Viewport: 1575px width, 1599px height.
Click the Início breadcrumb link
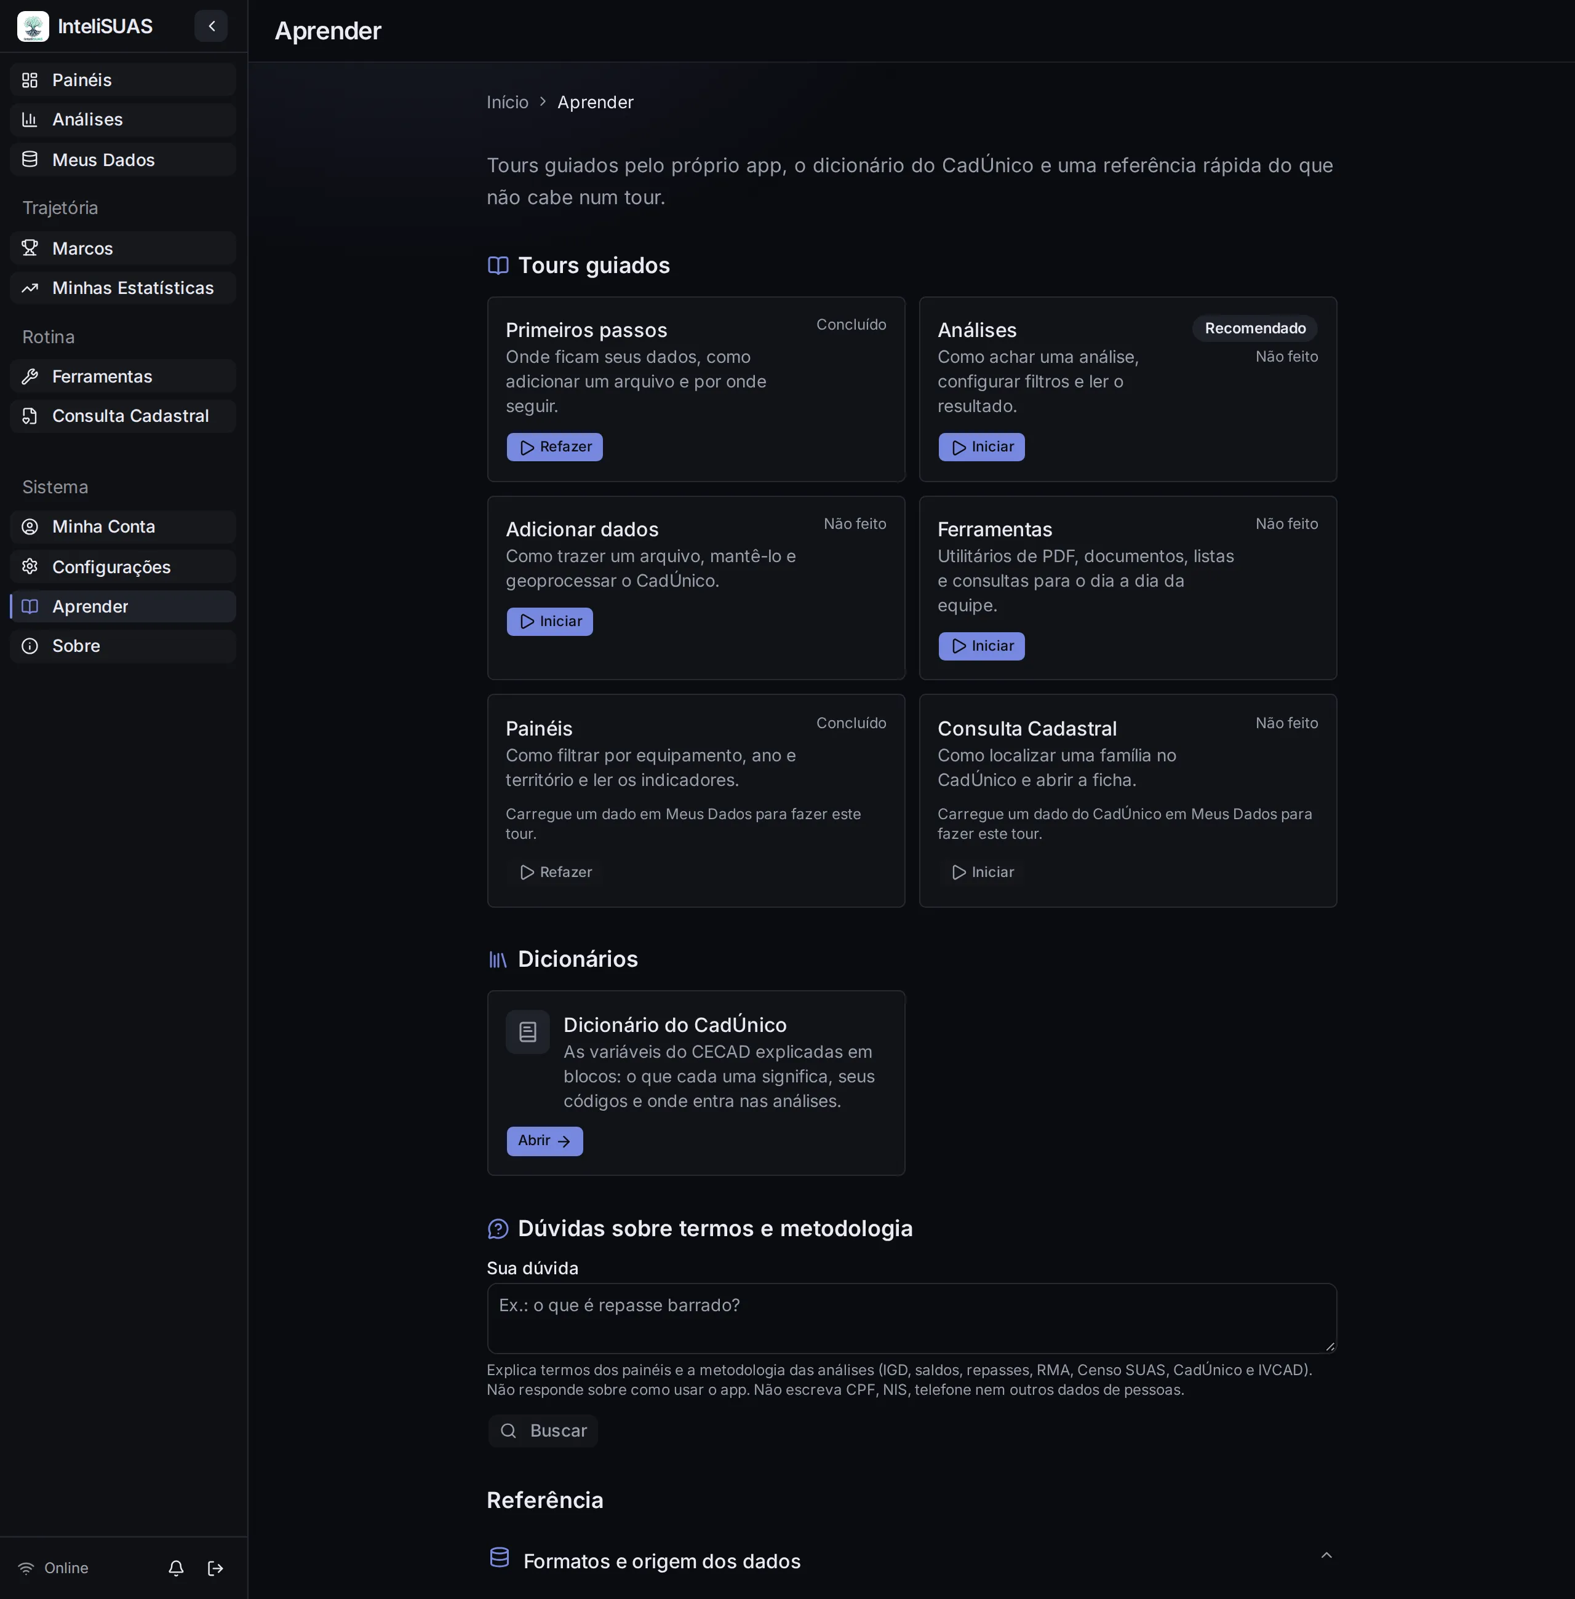[507, 101]
